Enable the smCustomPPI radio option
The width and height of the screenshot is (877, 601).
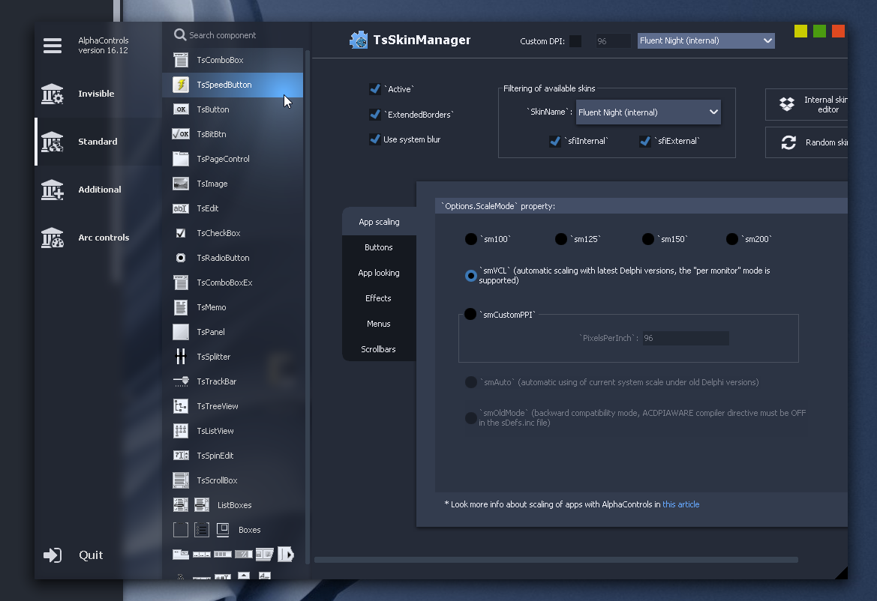point(470,315)
